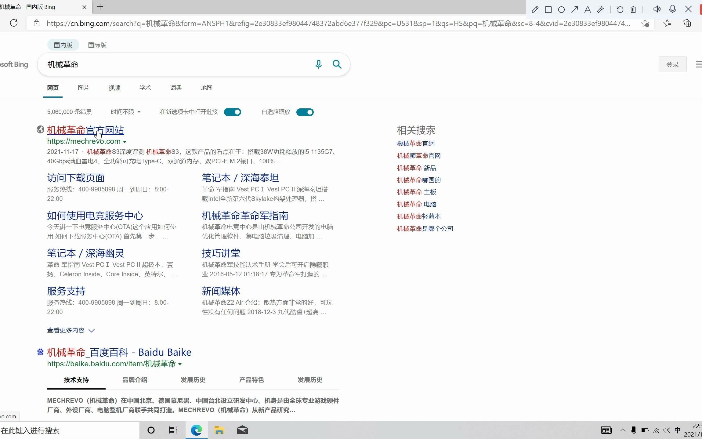This screenshot has height=439, width=702.
Task: Search by voice in Bing box
Action: point(318,64)
